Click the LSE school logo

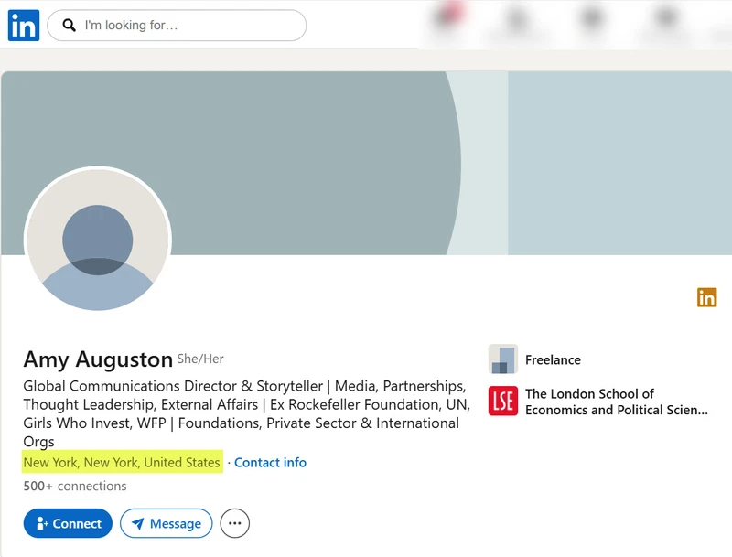tap(502, 401)
